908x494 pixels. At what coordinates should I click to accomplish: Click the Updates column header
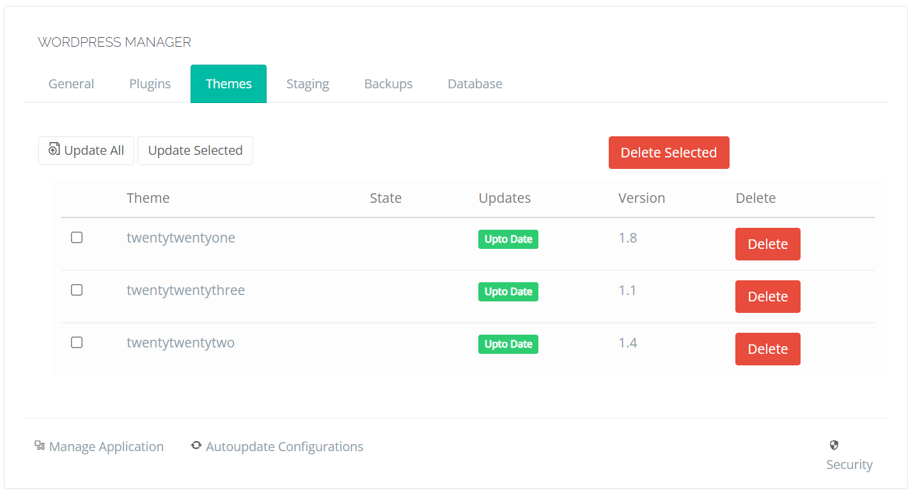click(x=505, y=198)
